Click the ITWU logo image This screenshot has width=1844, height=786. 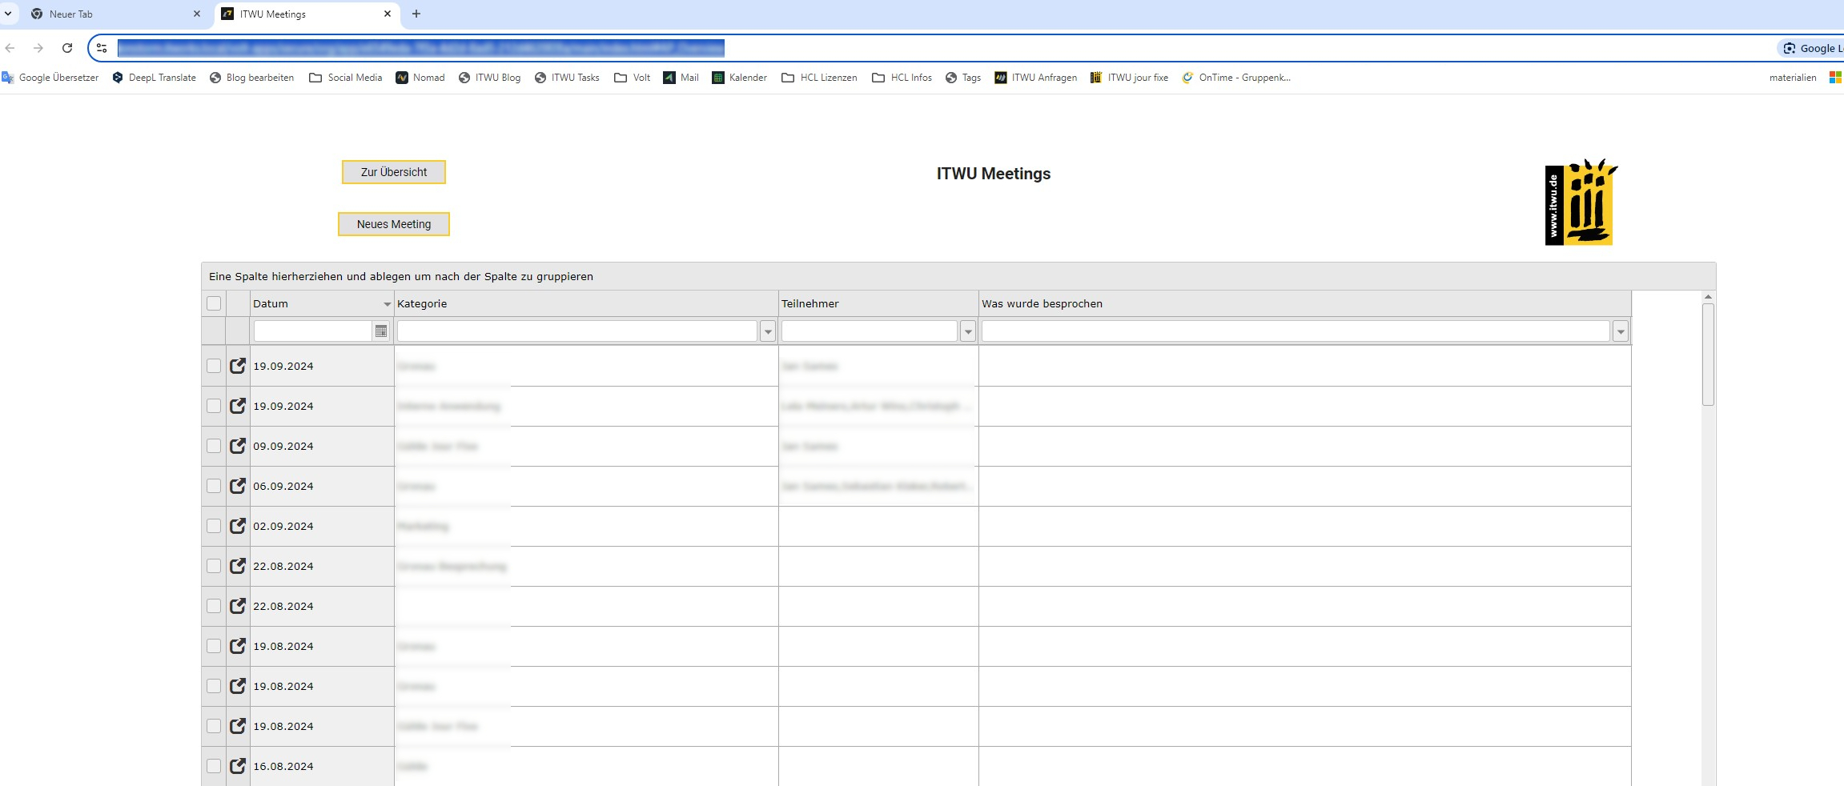[x=1579, y=203]
